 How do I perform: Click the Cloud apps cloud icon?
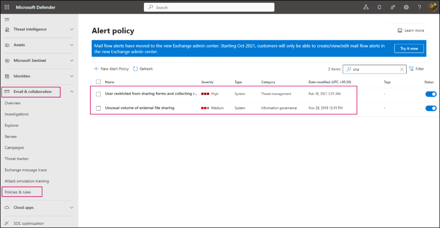[x=8, y=207]
